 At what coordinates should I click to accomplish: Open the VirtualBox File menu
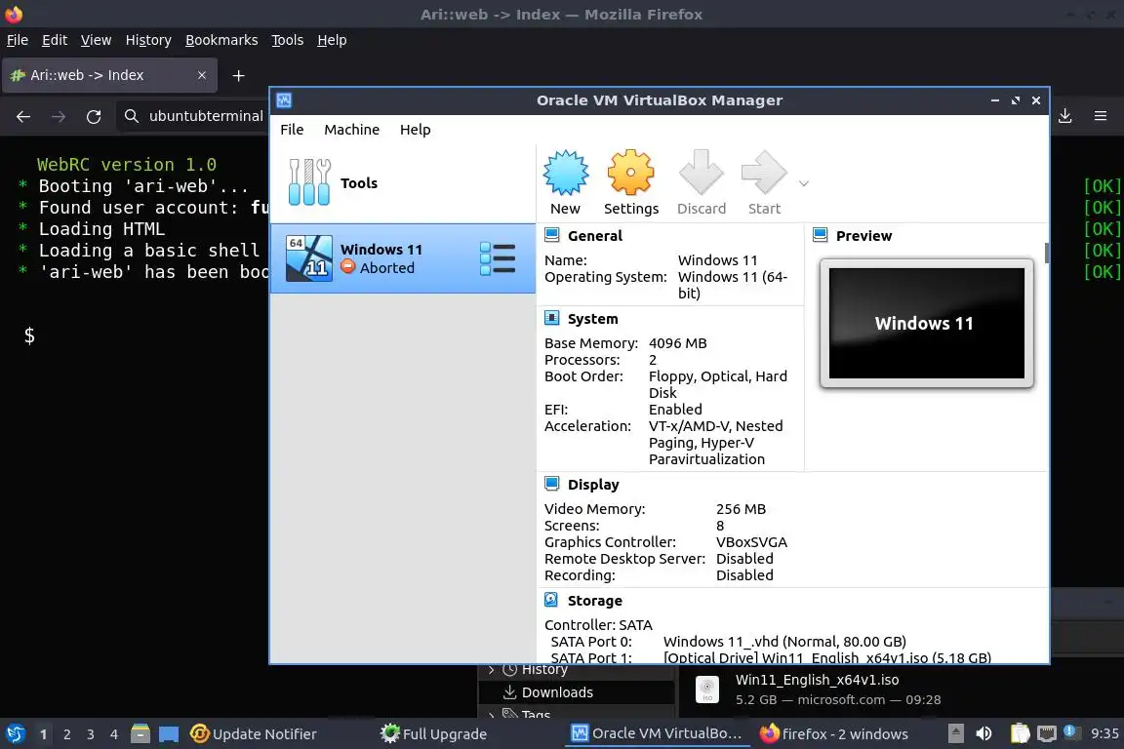292,129
